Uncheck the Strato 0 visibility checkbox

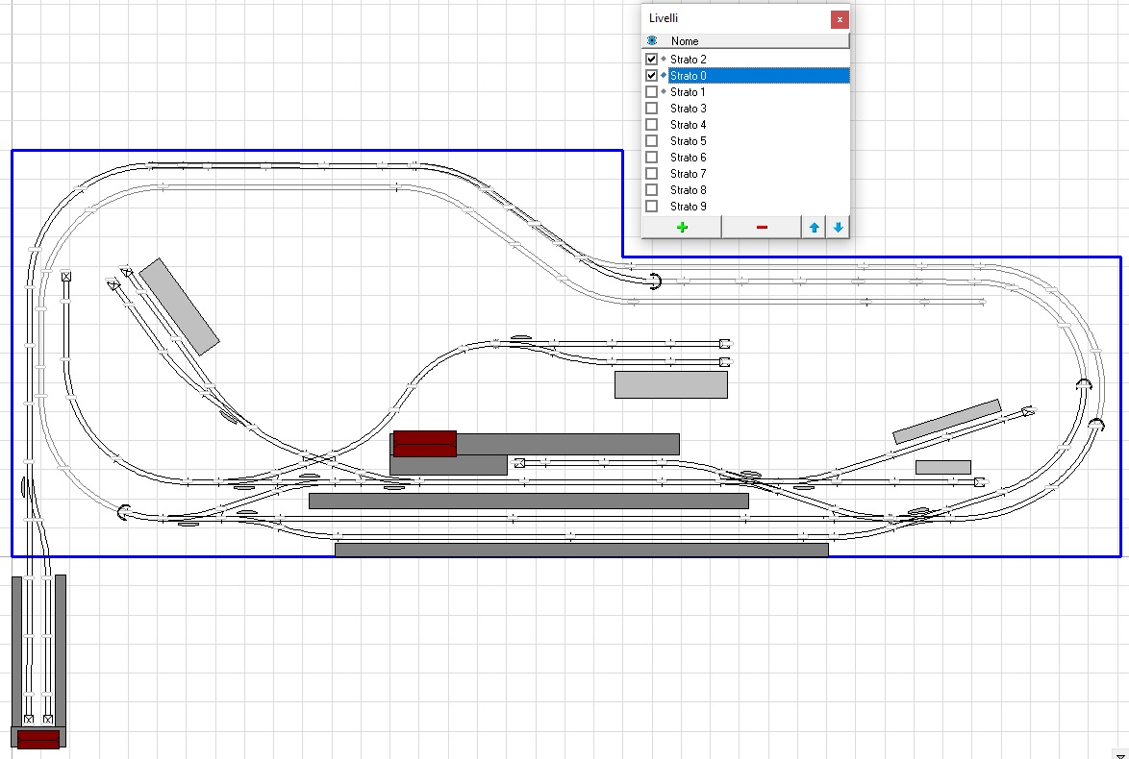pos(651,76)
